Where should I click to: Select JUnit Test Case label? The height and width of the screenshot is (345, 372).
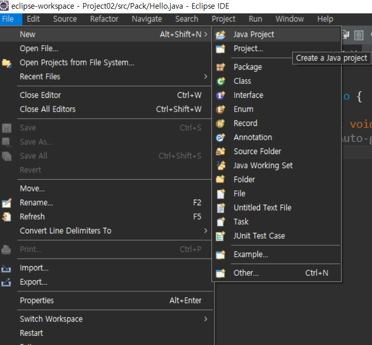coord(259,236)
